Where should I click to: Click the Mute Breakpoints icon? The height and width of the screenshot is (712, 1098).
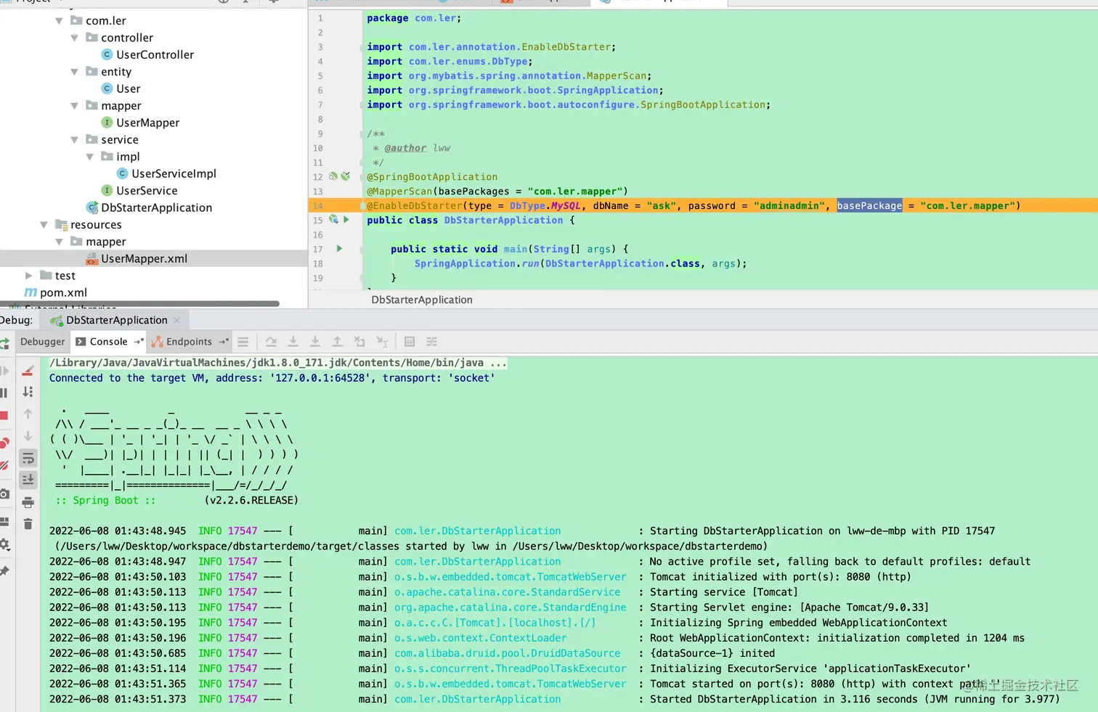pos(4,465)
